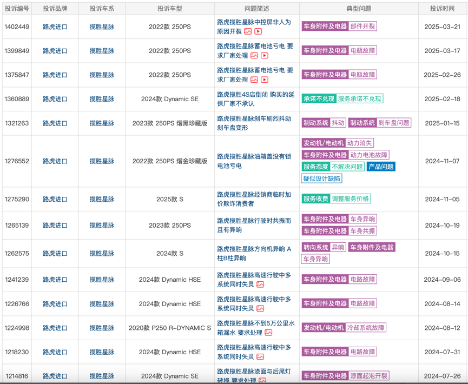Screen dimensions: 468x384
Task: Click 投诉品牌 column header
Action: (x=55, y=9)
